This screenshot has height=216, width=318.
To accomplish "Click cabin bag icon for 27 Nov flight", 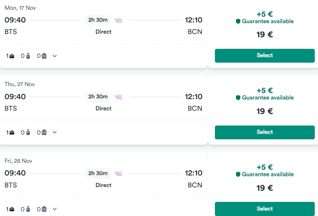I will pyautogui.click(x=28, y=132).
